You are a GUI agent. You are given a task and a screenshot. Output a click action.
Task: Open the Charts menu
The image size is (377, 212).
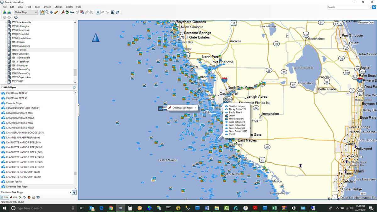tap(69, 7)
